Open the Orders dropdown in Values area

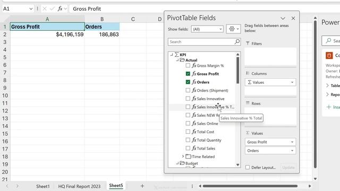point(292,151)
